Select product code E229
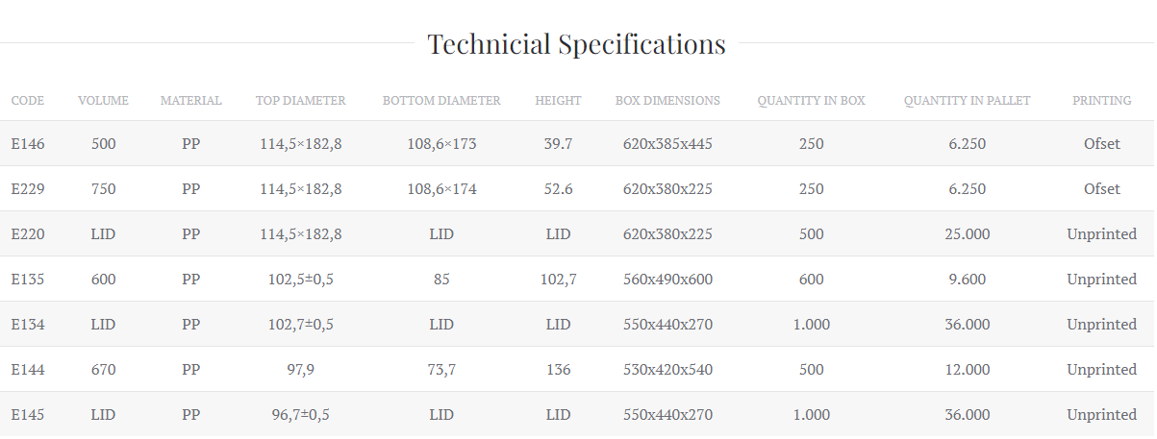 [x=28, y=189]
